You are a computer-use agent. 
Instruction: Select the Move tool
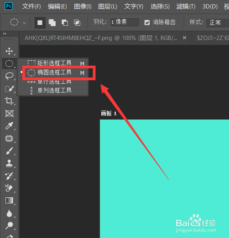pos(9,51)
